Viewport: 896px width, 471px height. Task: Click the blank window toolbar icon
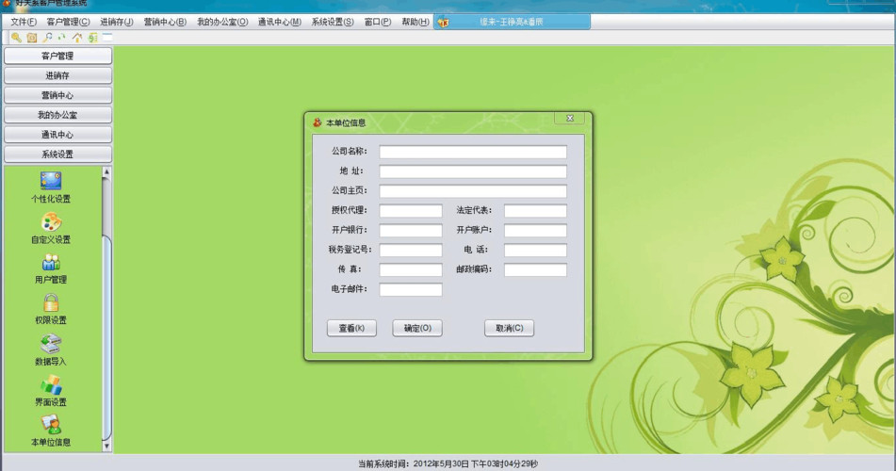coord(107,37)
